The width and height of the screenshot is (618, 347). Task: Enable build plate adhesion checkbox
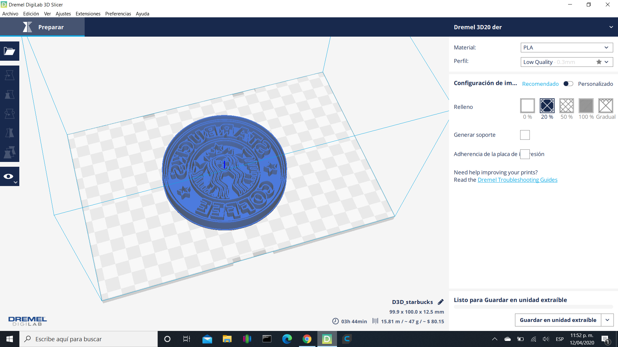click(525, 154)
